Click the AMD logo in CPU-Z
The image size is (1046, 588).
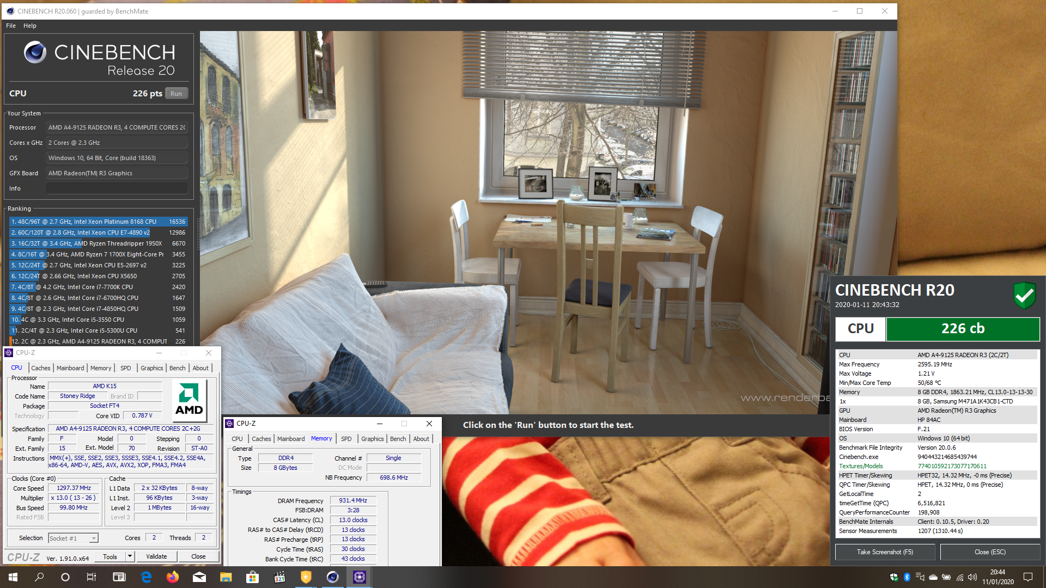(189, 401)
